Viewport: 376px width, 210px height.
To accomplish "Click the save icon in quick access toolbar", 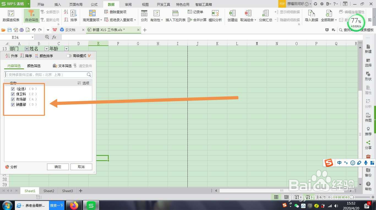I will [10, 30].
